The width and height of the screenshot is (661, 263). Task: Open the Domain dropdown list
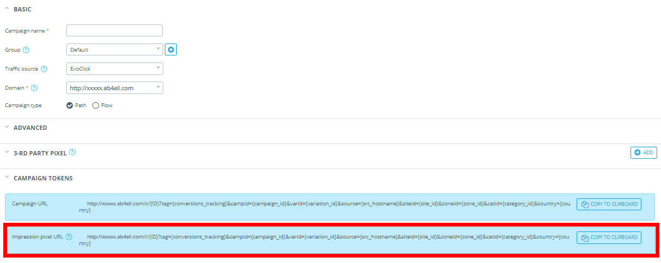(x=115, y=87)
